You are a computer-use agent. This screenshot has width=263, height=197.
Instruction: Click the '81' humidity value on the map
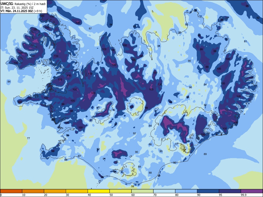click(x=245, y=42)
